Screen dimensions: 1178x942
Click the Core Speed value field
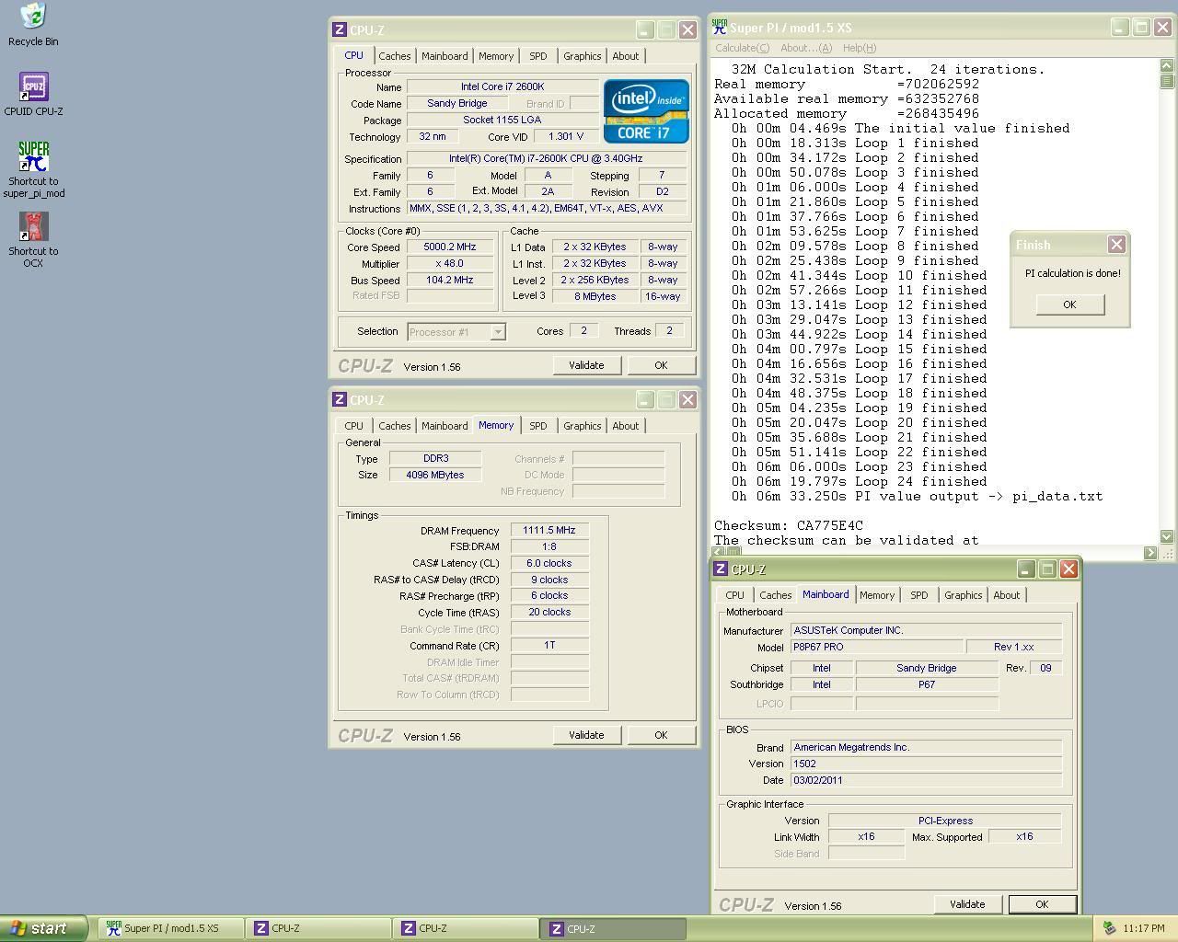click(x=450, y=247)
